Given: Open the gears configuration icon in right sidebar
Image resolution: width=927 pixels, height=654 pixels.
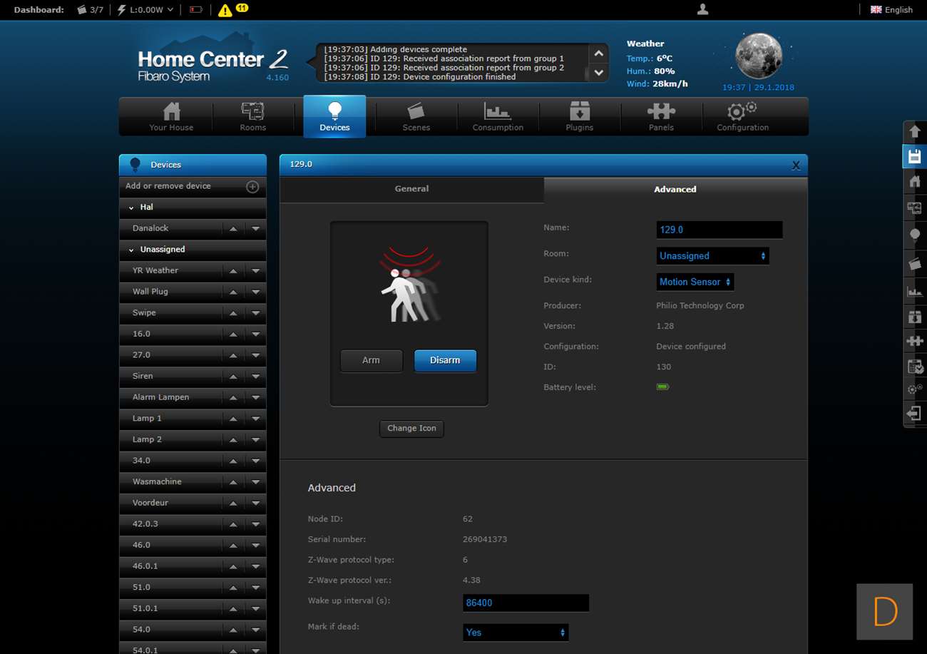Looking at the screenshot, I should pyautogui.click(x=915, y=389).
